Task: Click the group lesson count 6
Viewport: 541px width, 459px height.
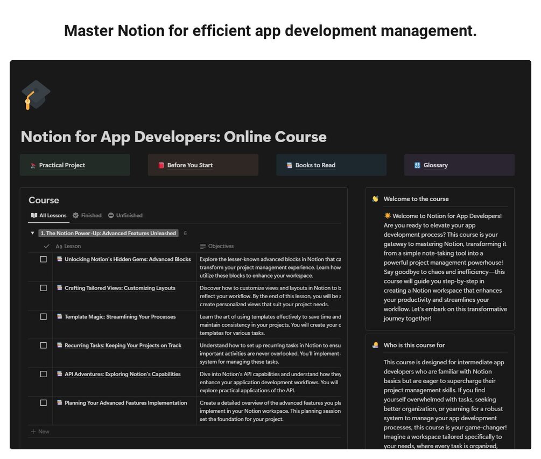Action: tap(185, 234)
